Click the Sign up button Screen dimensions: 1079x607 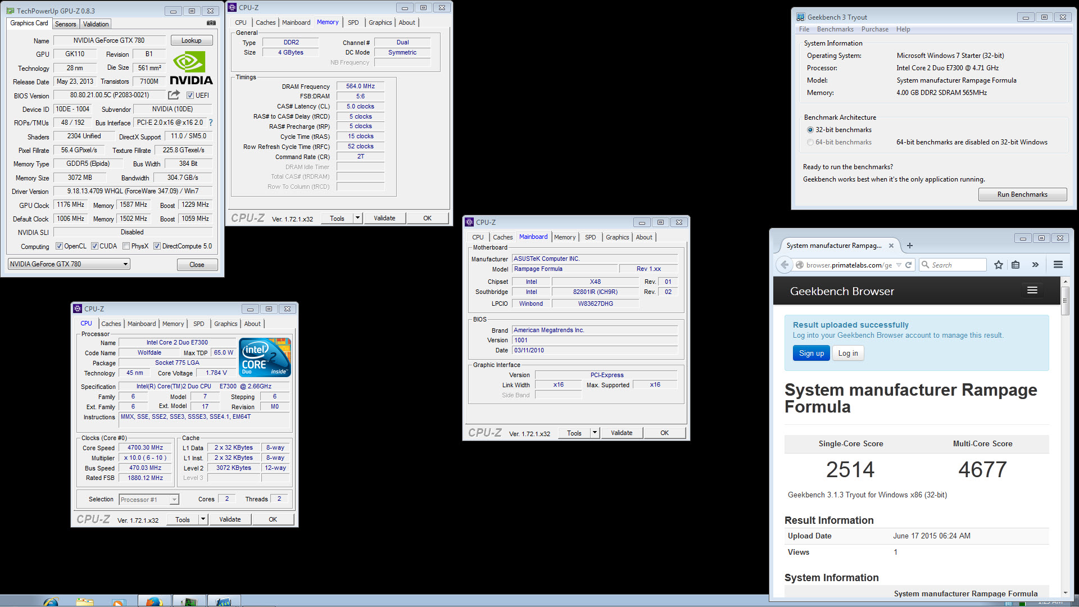(x=811, y=353)
